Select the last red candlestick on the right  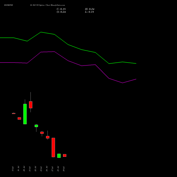click(65, 155)
